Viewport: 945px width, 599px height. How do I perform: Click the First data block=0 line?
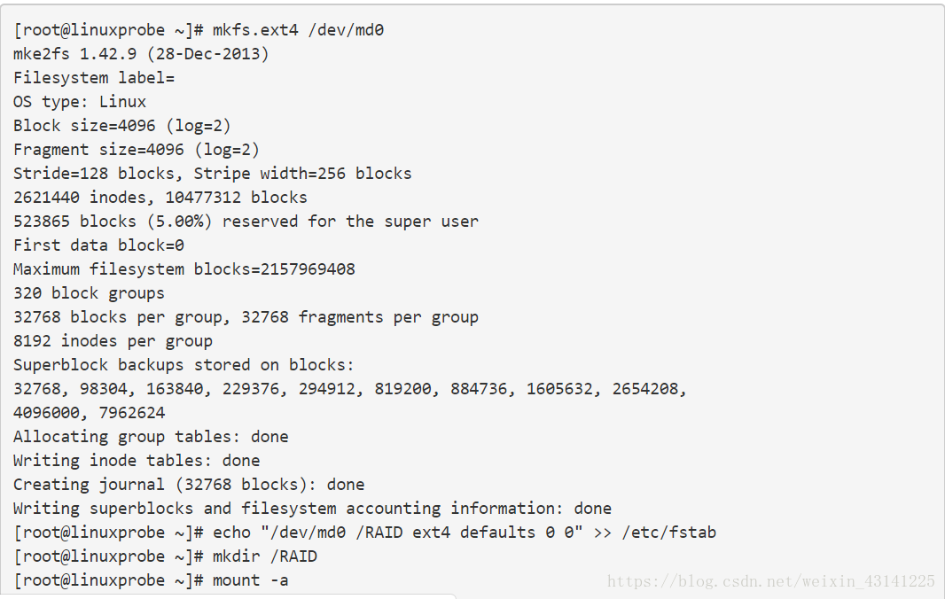pos(98,245)
